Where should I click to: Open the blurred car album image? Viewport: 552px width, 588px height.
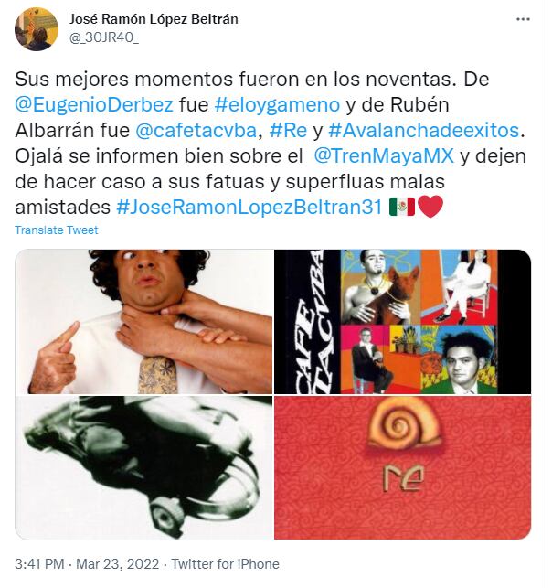pyautogui.click(x=143, y=467)
